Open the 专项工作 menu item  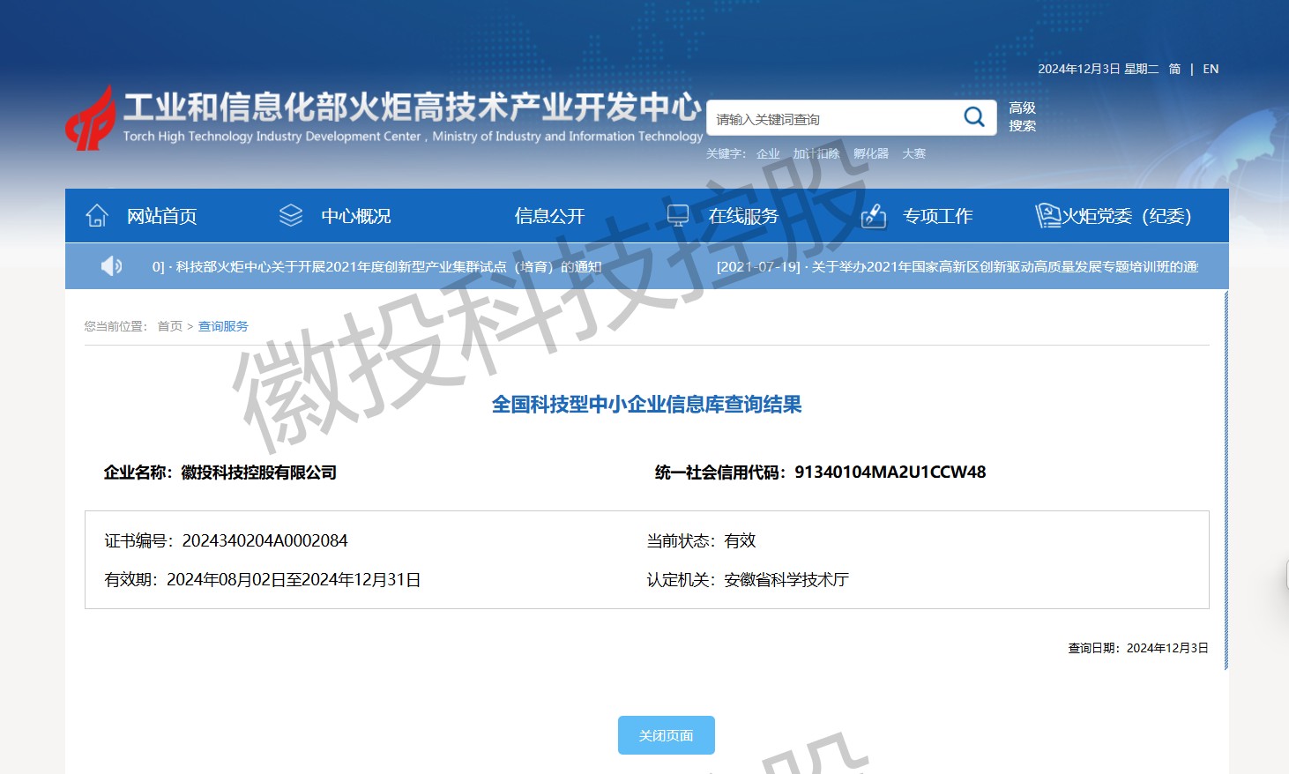[938, 216]
